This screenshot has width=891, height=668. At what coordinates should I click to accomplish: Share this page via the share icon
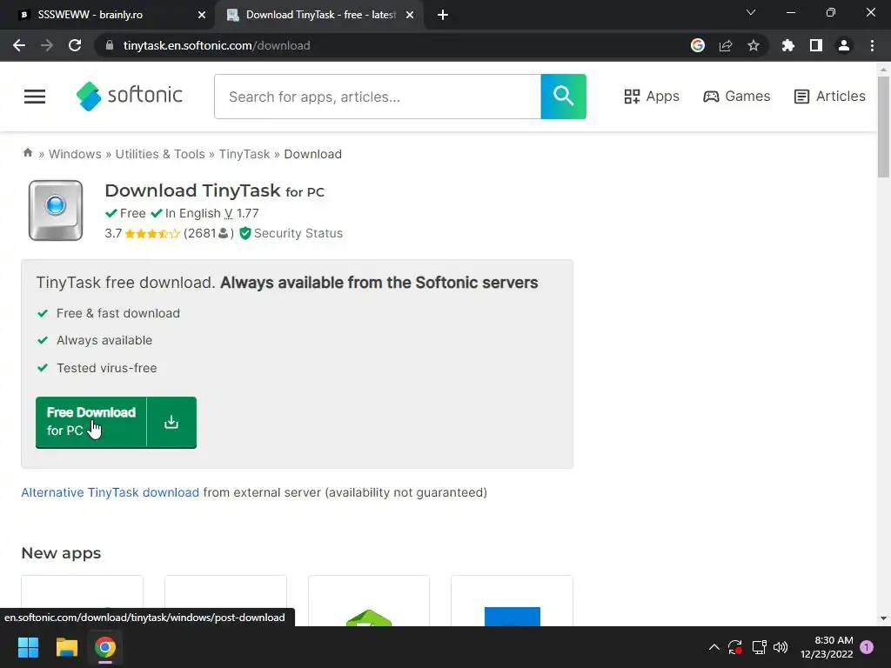(726, 45)
